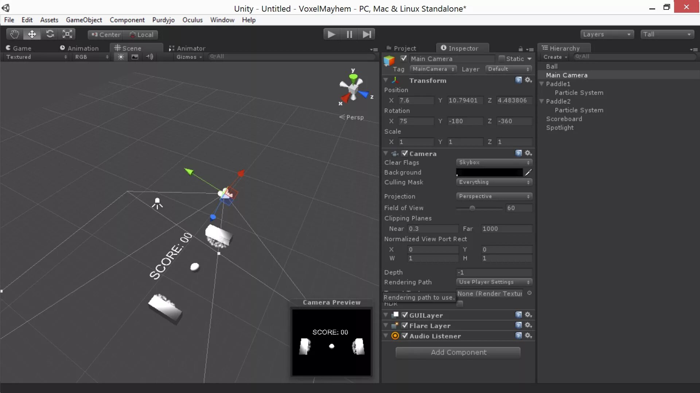Disable the Audio Listener component checkbox
The width and height of the screenshot is (700, 393).
coord(404,336)
